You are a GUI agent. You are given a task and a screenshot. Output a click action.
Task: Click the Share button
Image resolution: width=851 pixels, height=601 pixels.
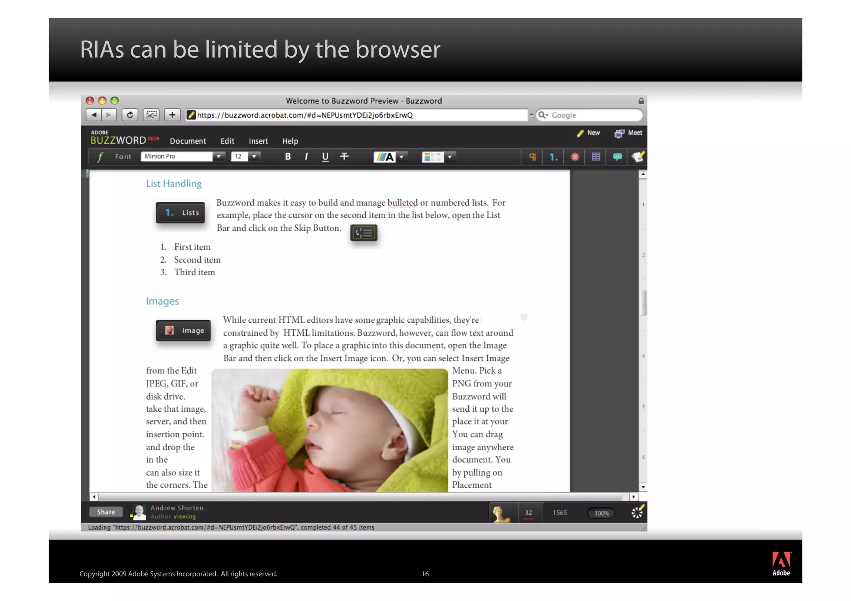click(x=106, y=512)
